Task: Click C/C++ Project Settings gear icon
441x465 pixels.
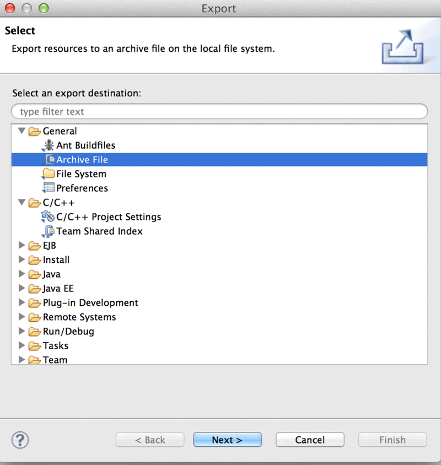Action: pyautogui.click(x=49, y=217)
